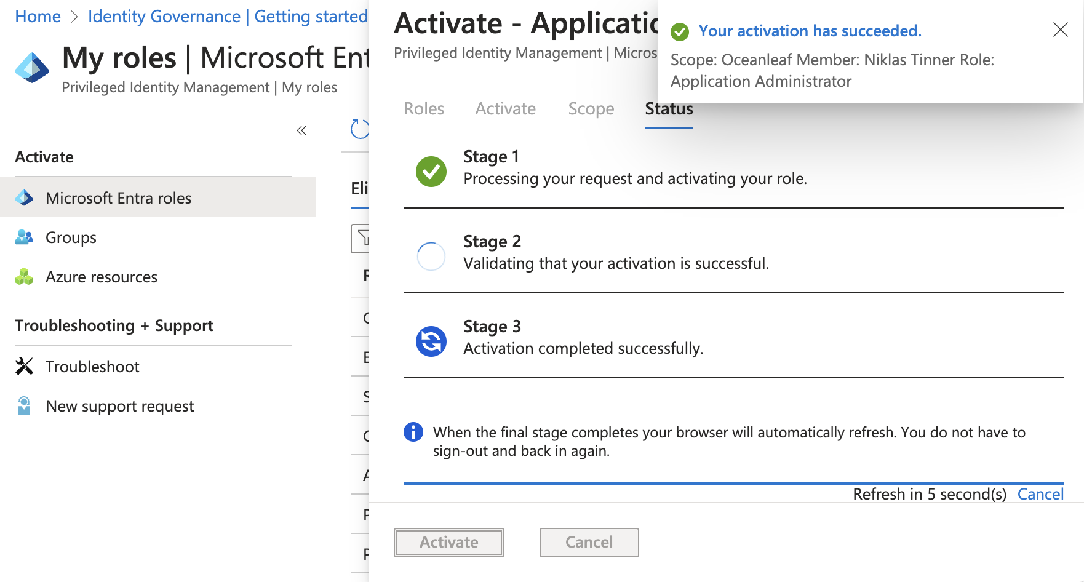Dismiss the activation succeeded notification
1084x582 pixels.
[1060, 30]
